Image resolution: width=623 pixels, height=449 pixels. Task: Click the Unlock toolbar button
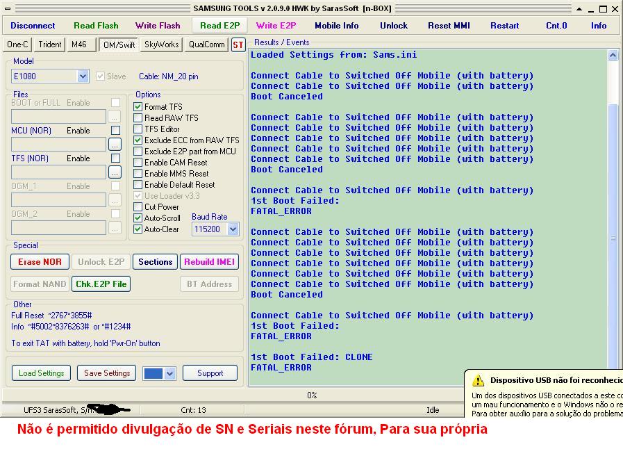click(394, 26)
